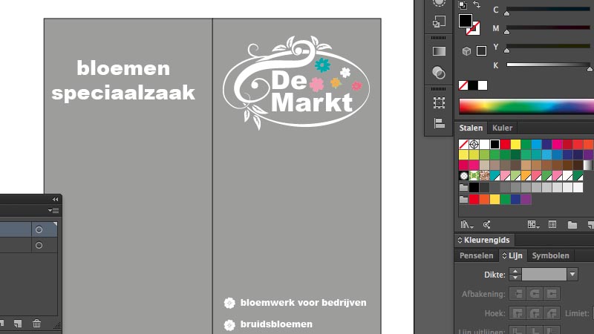Viewport: 594px width, 334px height.
Task: Click the Align panel icon
Action: point(439,122)
